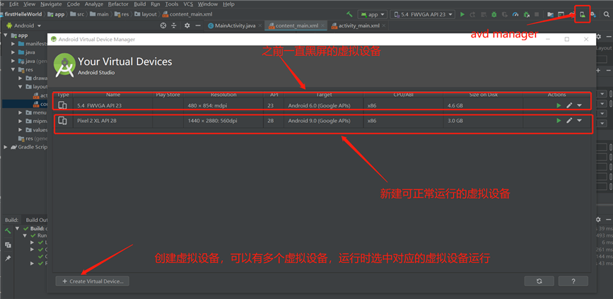Open the Build menu

139,4
